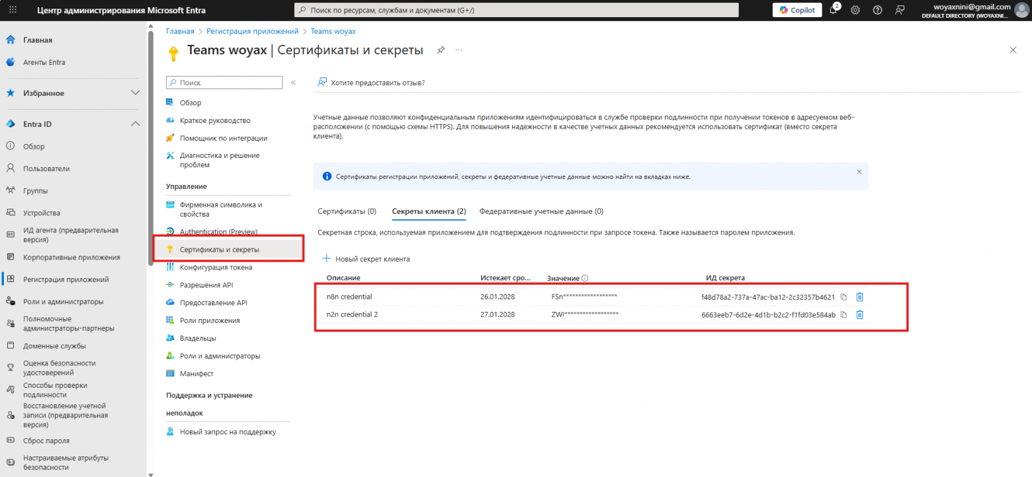Launch the Copilot button
The height and width of the screenshot is (477, 1032).
[x=797, y=10]
